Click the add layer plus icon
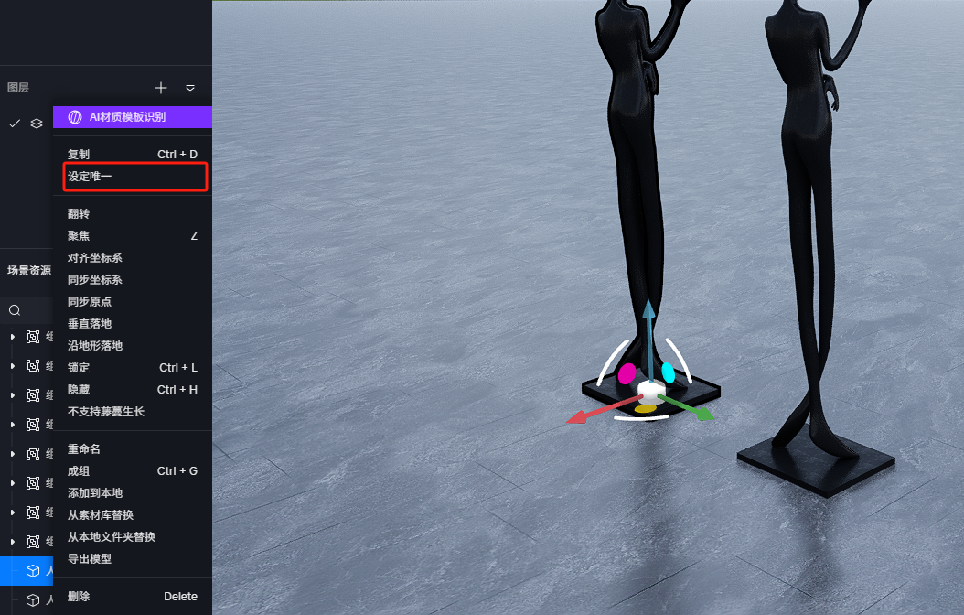The image size is (964, 615). [x=160, y=88]
